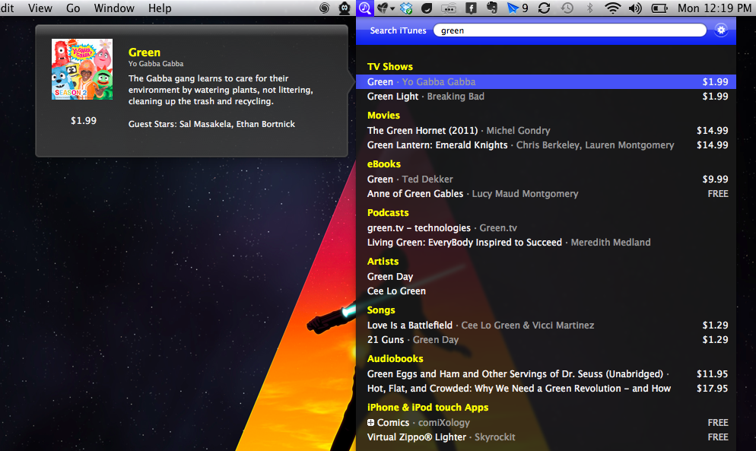Click the $9.99 price for Ted Dekker's Green
The width and height of the screenshot is (756, 451).
pyautogui.click(x=715, y=179)
